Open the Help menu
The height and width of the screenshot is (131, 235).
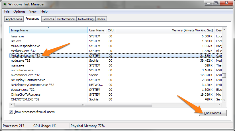pyautogui.click(x=44, y=11)
